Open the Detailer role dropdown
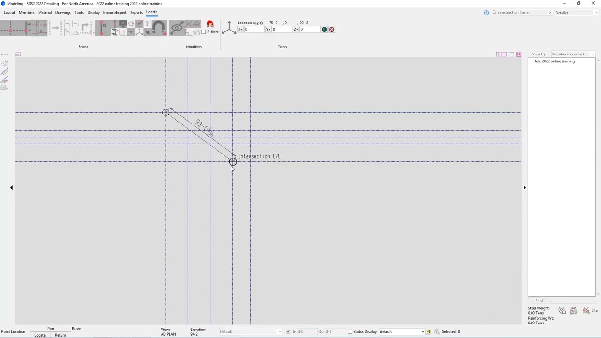This screenshot has height=338, width=601. [576, 13]
